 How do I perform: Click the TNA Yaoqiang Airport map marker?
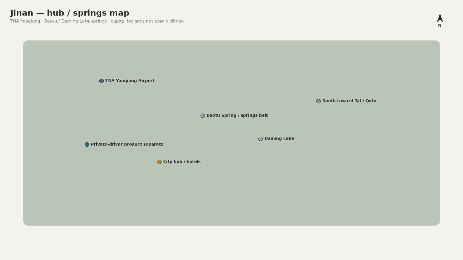[x=101, y=81]
